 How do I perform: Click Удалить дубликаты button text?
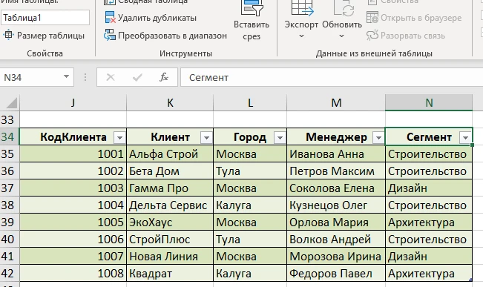(x=157, y=18)
